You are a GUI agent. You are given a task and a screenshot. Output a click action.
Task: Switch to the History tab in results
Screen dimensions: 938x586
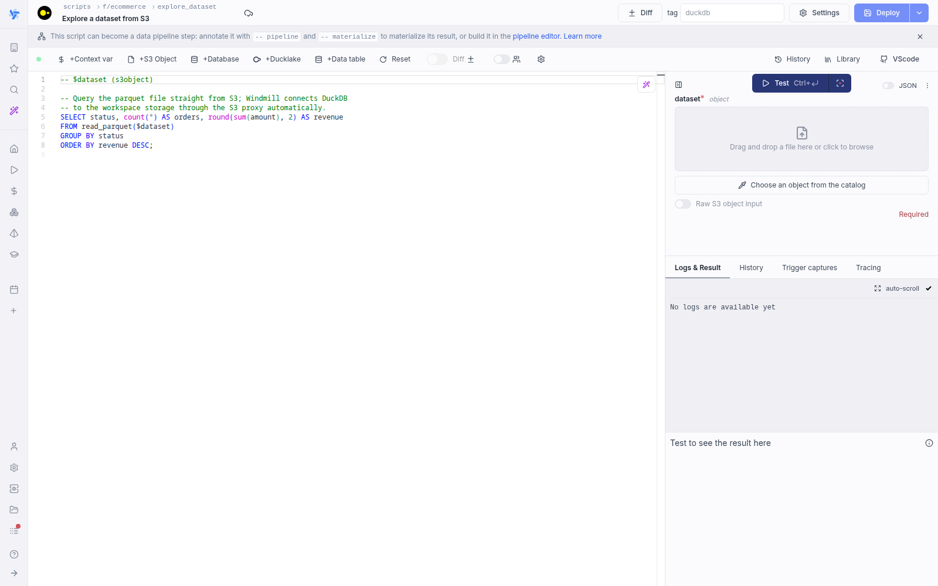tap(751, 268)
